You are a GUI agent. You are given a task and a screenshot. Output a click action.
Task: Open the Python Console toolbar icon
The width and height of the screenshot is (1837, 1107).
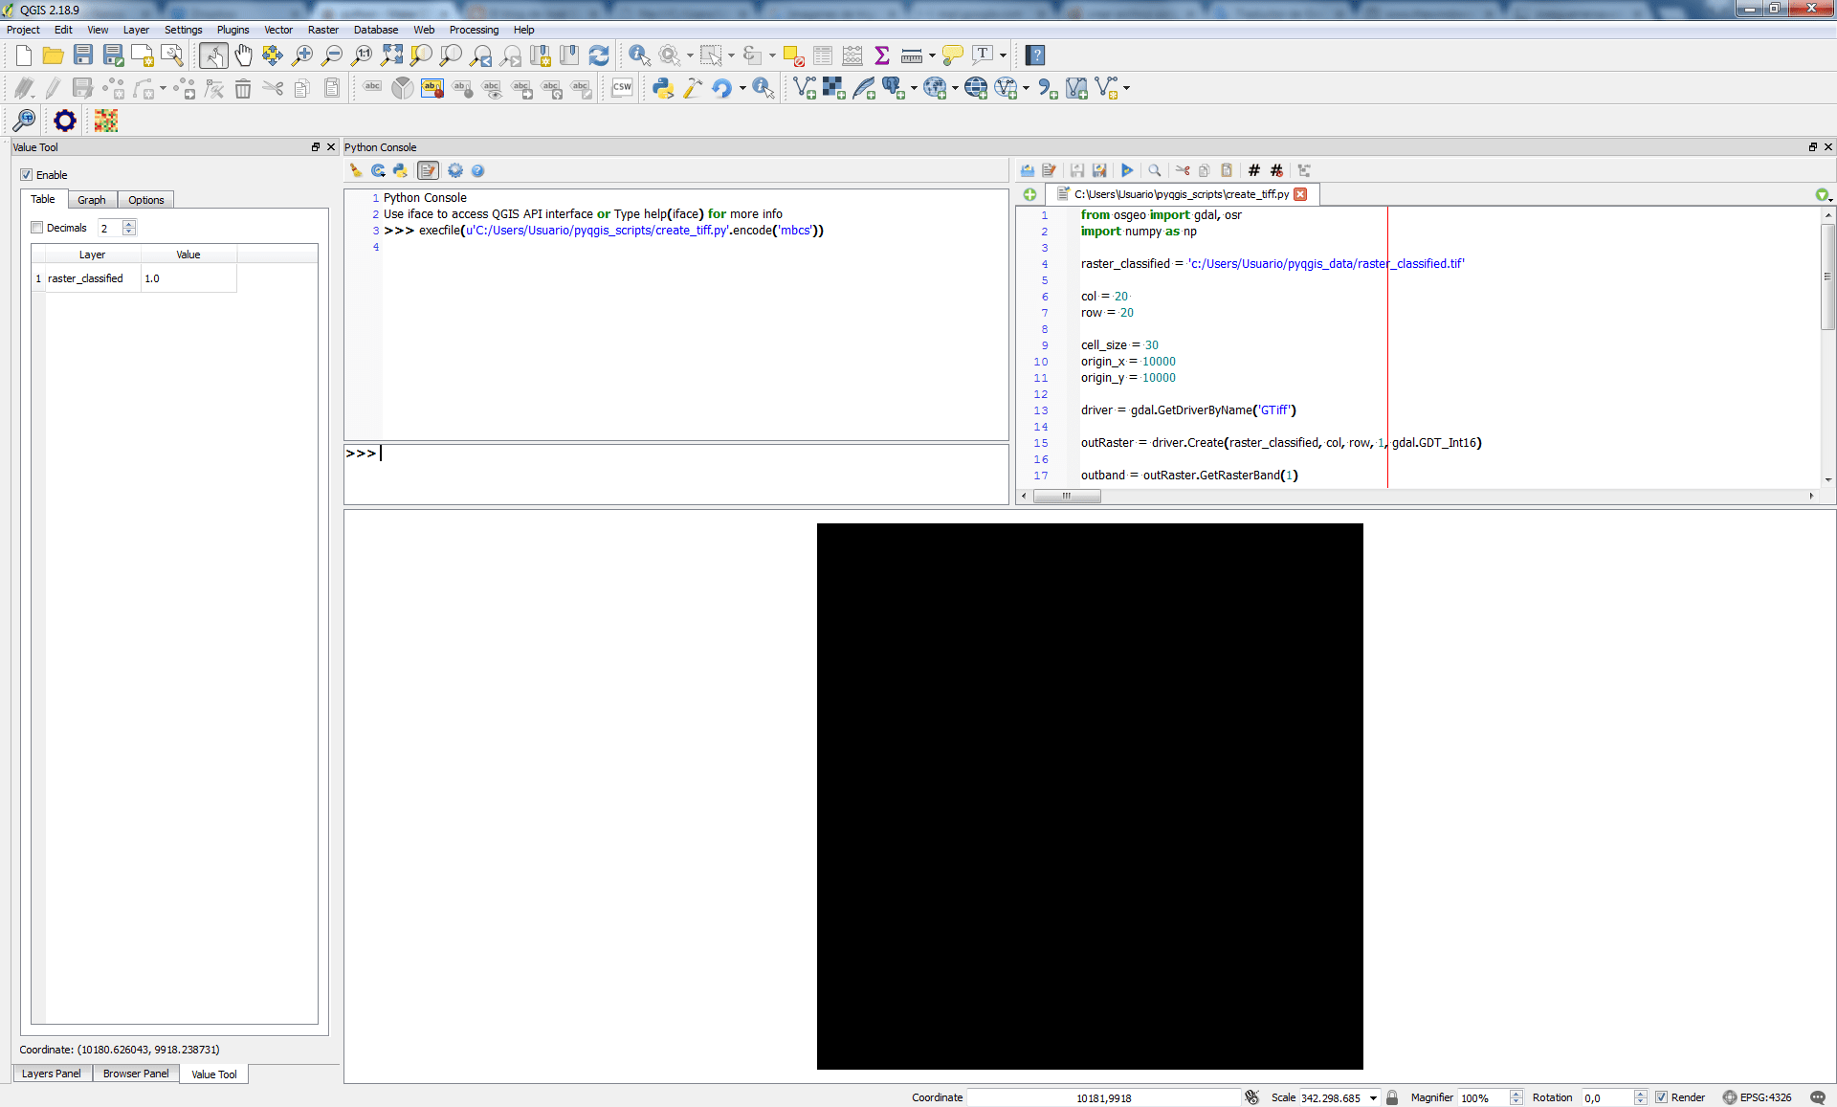coord(662,88)
